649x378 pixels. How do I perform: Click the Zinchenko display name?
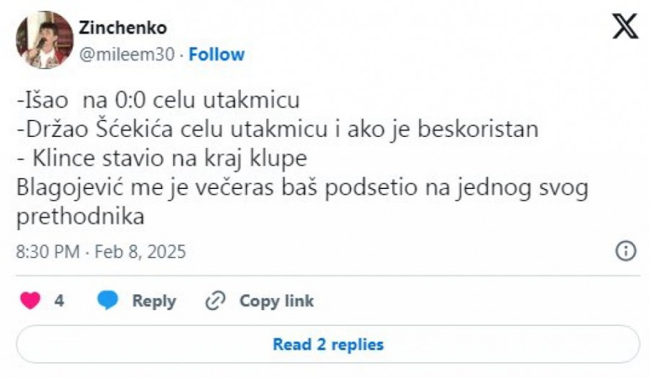point(123,28)
